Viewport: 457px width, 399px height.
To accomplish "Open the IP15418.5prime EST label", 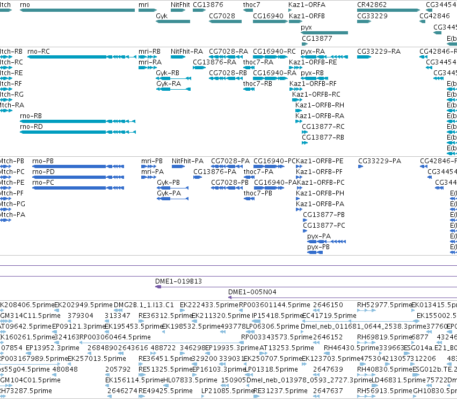I will [277, 316].
